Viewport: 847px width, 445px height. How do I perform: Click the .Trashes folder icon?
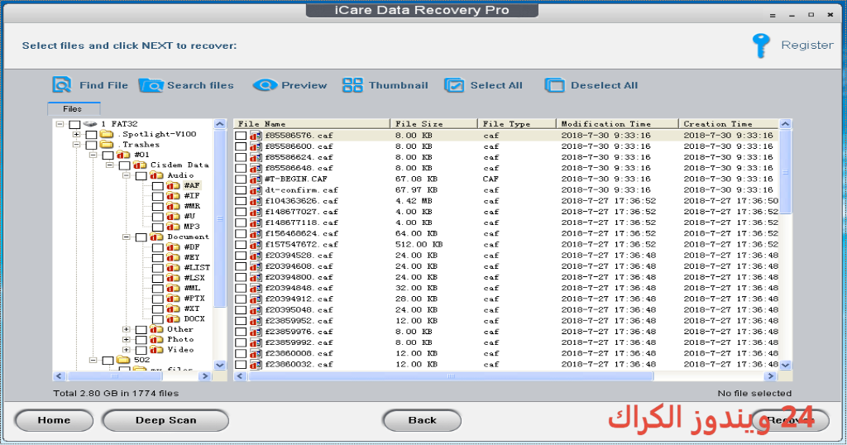pyautogui.click(x=107, y=144)
